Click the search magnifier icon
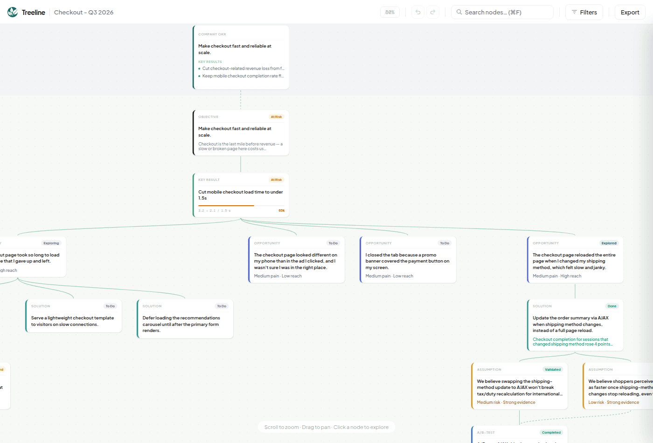This screenshot has width=653, height=443. click(459, 12)
